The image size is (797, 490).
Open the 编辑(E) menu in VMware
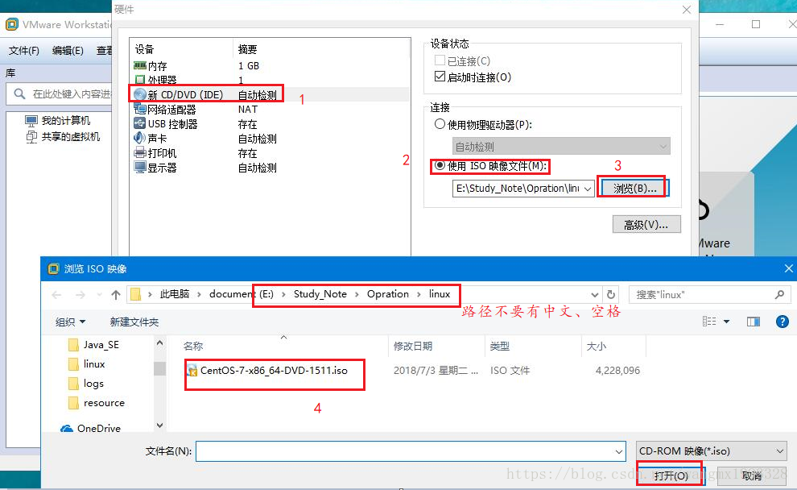click(x=68, y=51)
